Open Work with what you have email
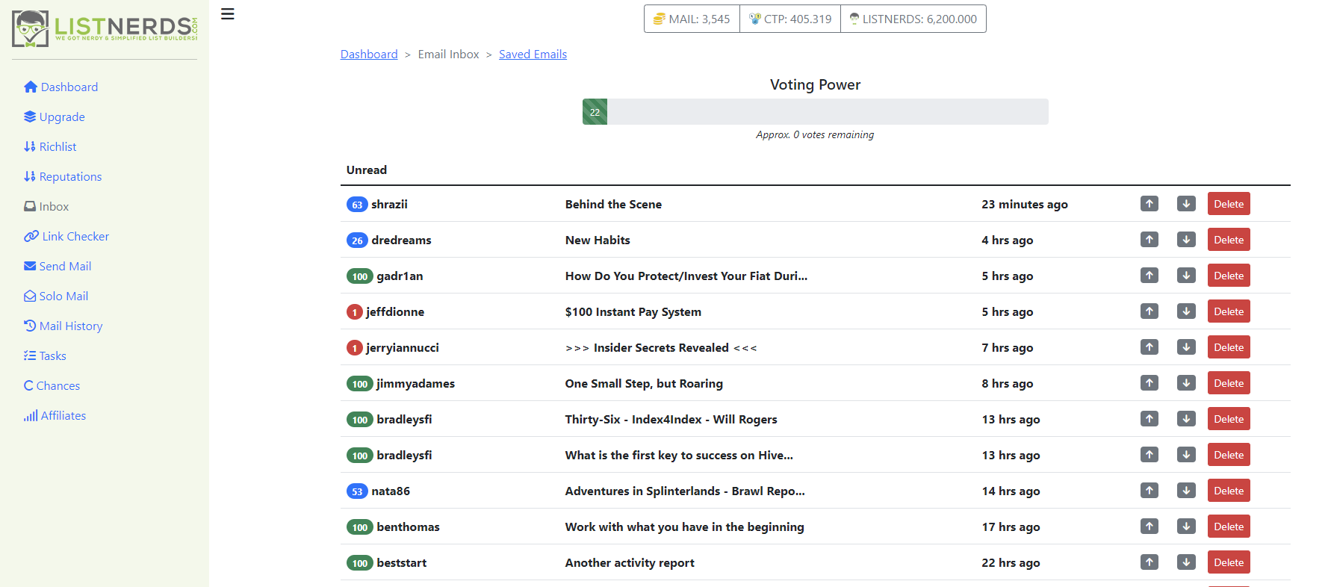 (685, 527)
